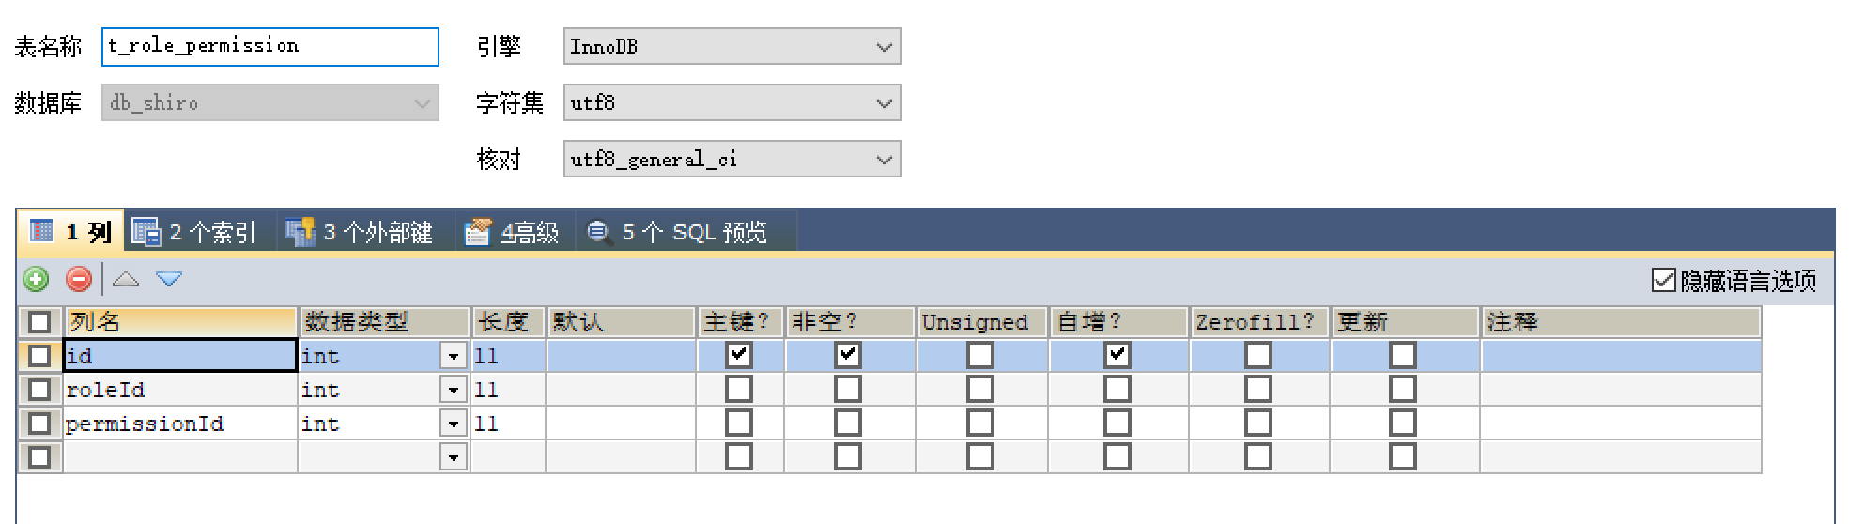Open the 字符集 utf8 dropdown
This screenshot has width=1850, height=524.
tap(732, 102)
